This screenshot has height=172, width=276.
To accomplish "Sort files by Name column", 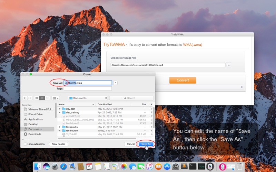I will point(76,104).
